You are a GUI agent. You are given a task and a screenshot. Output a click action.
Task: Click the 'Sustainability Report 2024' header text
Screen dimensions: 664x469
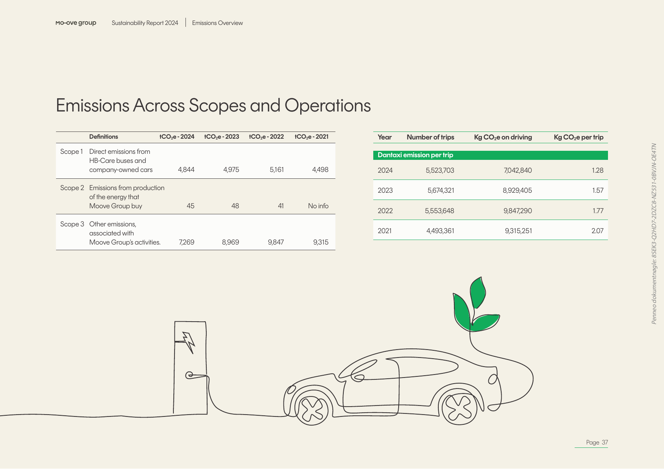(x=145, y=23)
